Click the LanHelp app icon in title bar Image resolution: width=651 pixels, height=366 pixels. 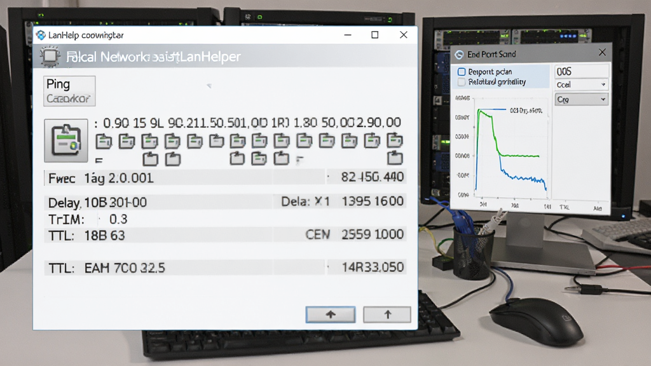coord(41,36)
